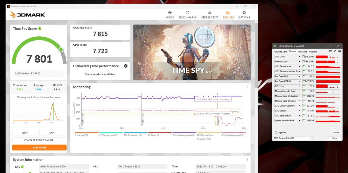Image resolution: width=348 pixels, height=173 pixels.
Task: Click the info icon beside Best score
Action: [61, 85]
